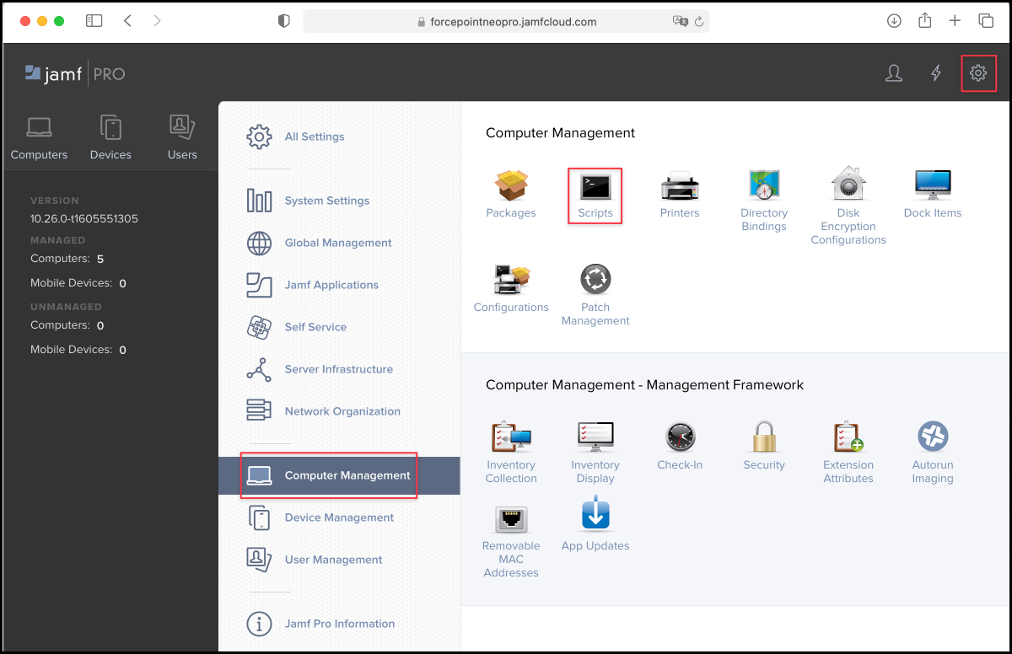
Task: Select Global Management category
Action: click(x=337, y=243)
